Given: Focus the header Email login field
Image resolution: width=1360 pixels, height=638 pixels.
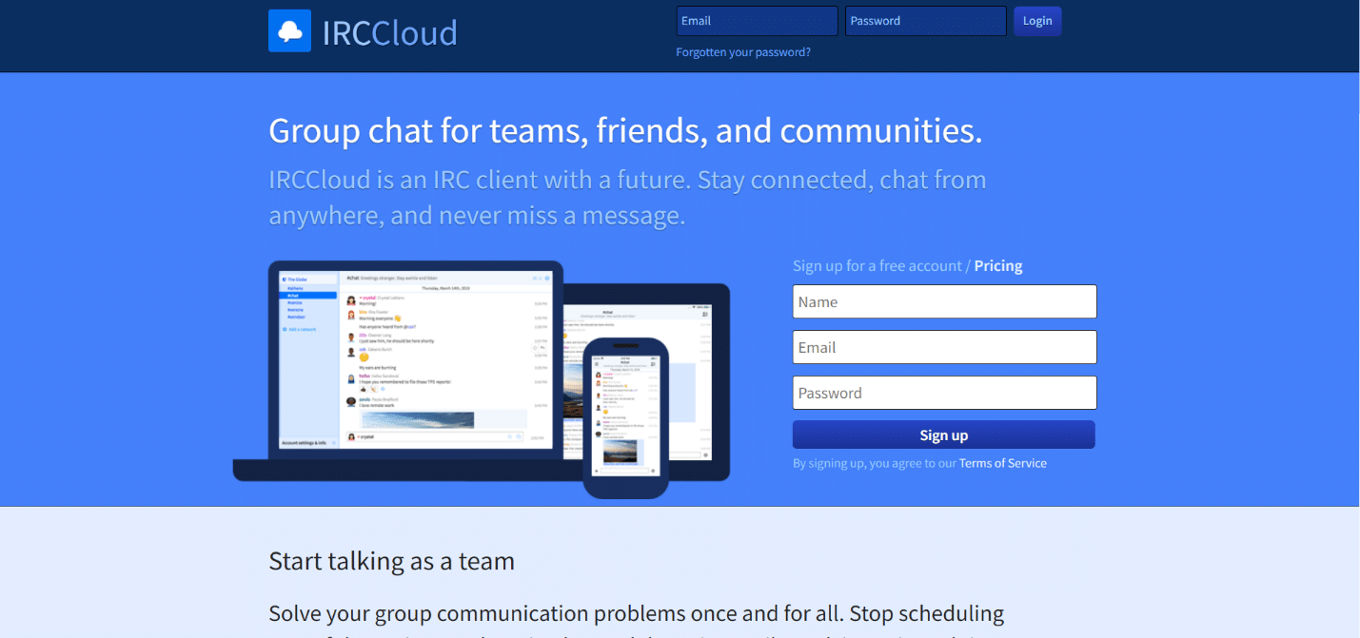Looking at the screenshot, I should (757, 21).
